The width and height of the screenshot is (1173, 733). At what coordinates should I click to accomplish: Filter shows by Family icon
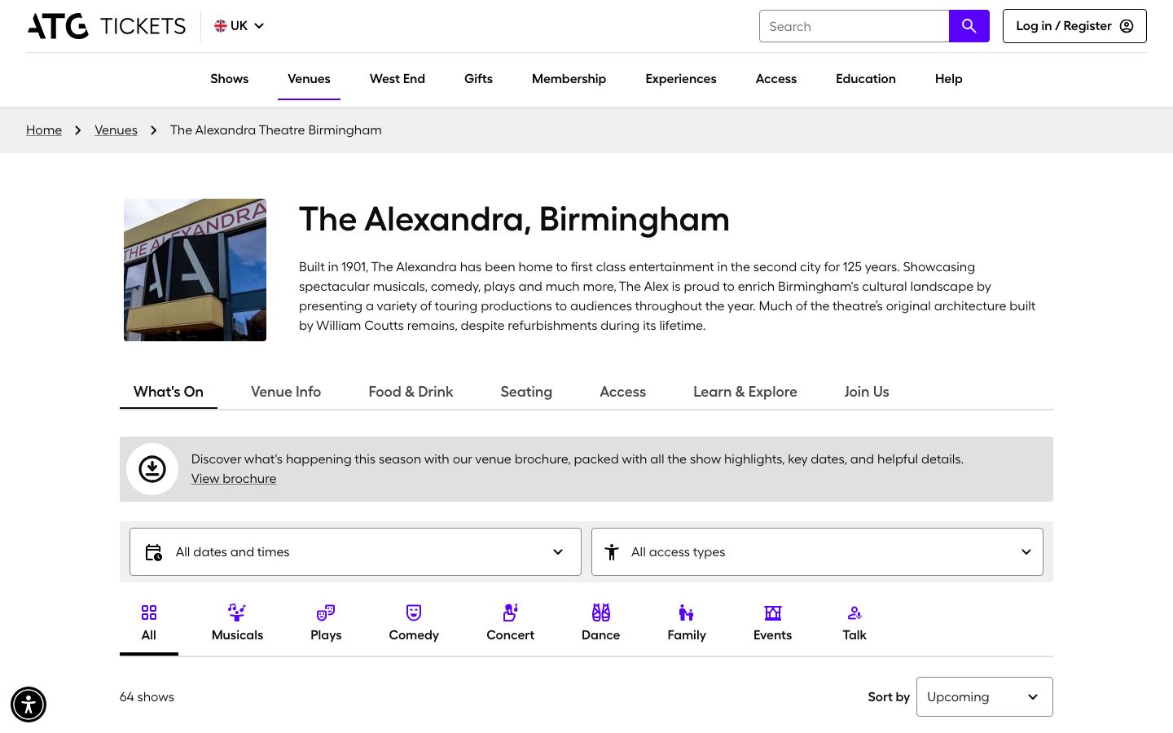click(x=687, y=612)
